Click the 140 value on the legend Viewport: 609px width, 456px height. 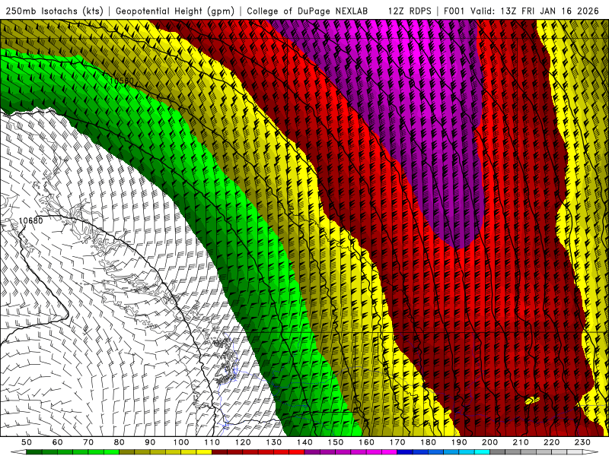[x=304, y=442]
